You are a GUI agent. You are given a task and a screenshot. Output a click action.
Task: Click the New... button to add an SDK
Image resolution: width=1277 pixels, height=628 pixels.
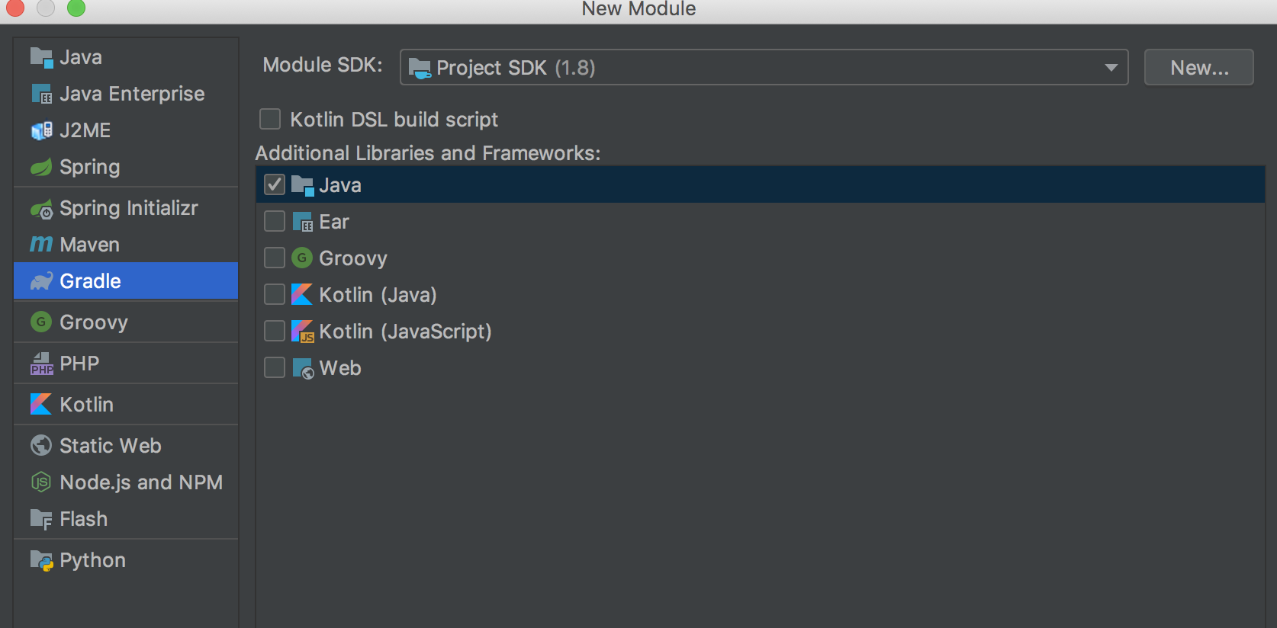[x=1198, y=67]
